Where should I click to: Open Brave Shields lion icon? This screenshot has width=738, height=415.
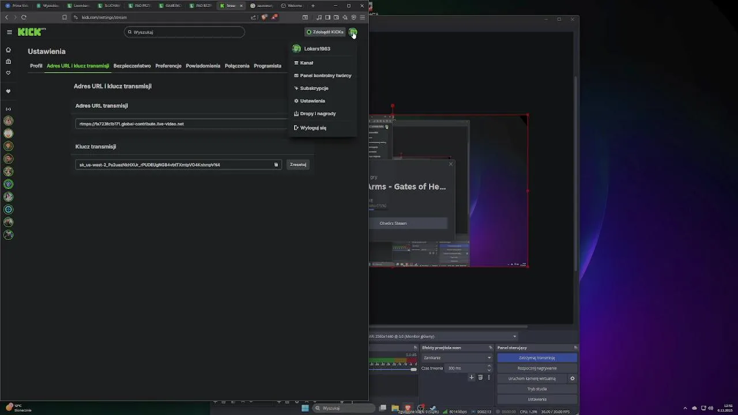point(265,17)
